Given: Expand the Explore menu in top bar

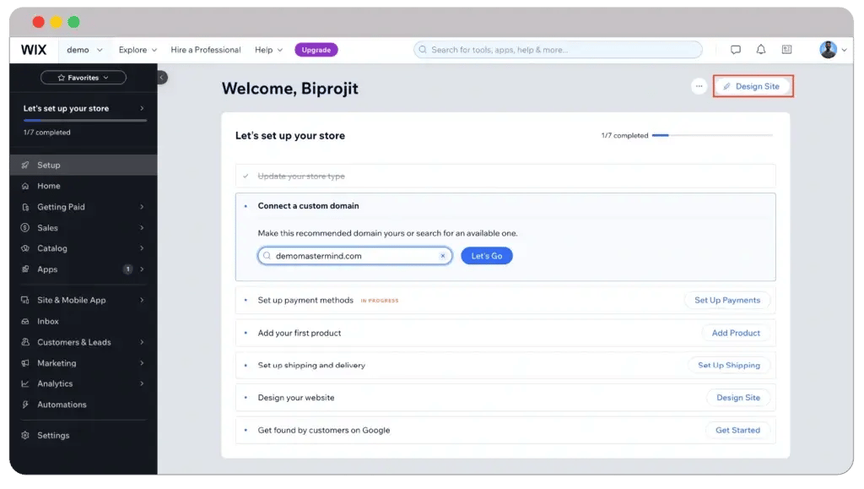Looking at the screenshot, I should click(138, 50).
